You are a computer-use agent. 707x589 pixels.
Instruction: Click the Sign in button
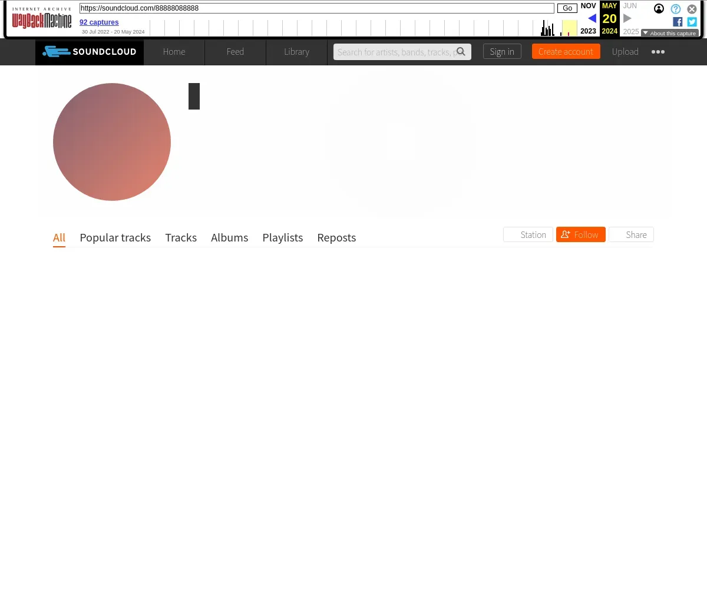[502, 52]
